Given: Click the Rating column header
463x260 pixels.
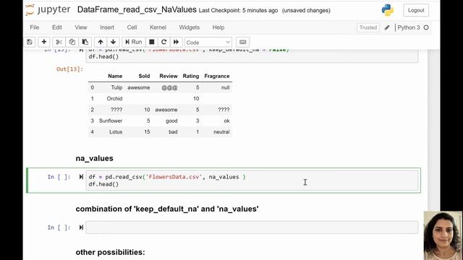Looking at the screenshot, I should pyautogui.click(x=191, y=76).
